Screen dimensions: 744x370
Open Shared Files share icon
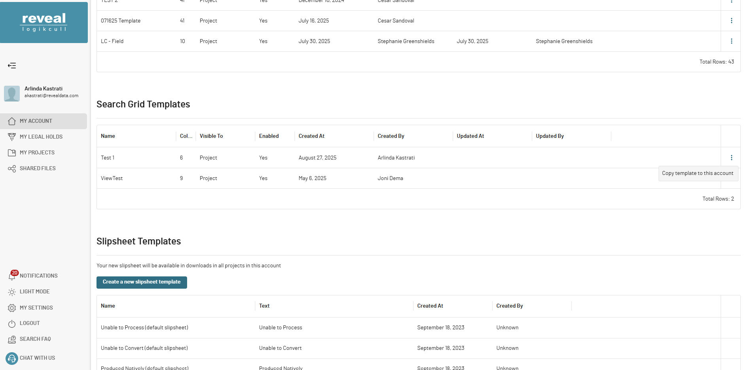[x=12, y=169]
